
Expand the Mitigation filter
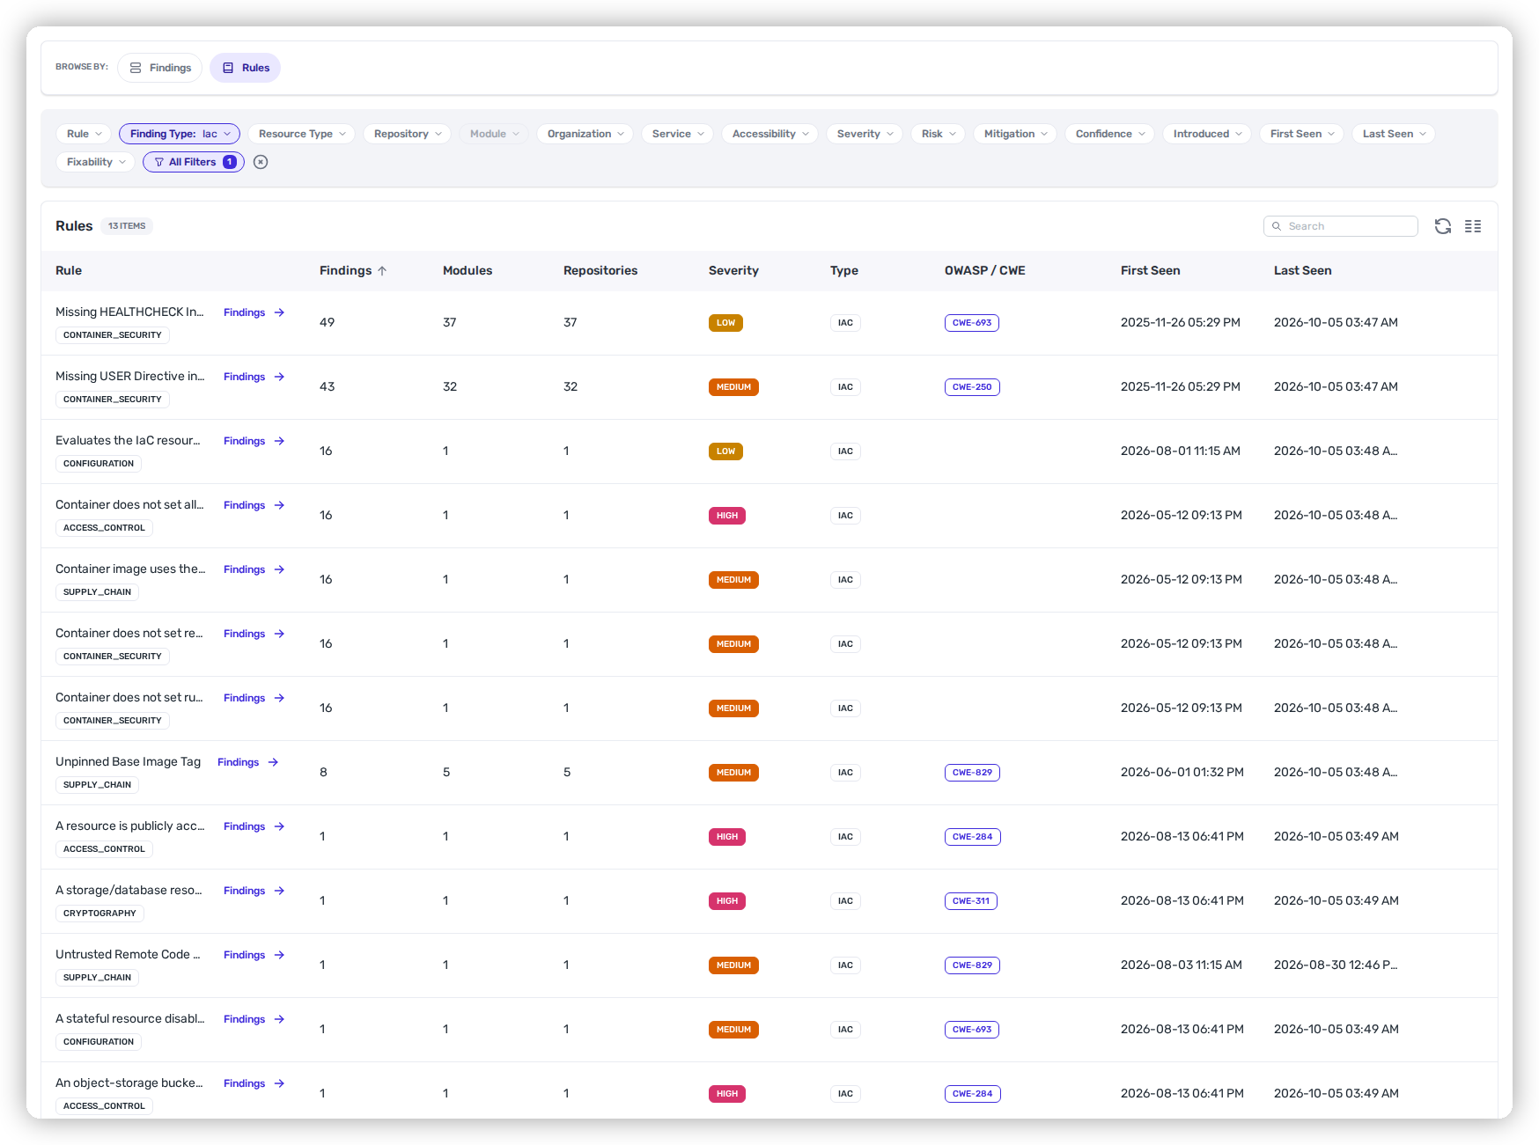tap(1015, 134)
